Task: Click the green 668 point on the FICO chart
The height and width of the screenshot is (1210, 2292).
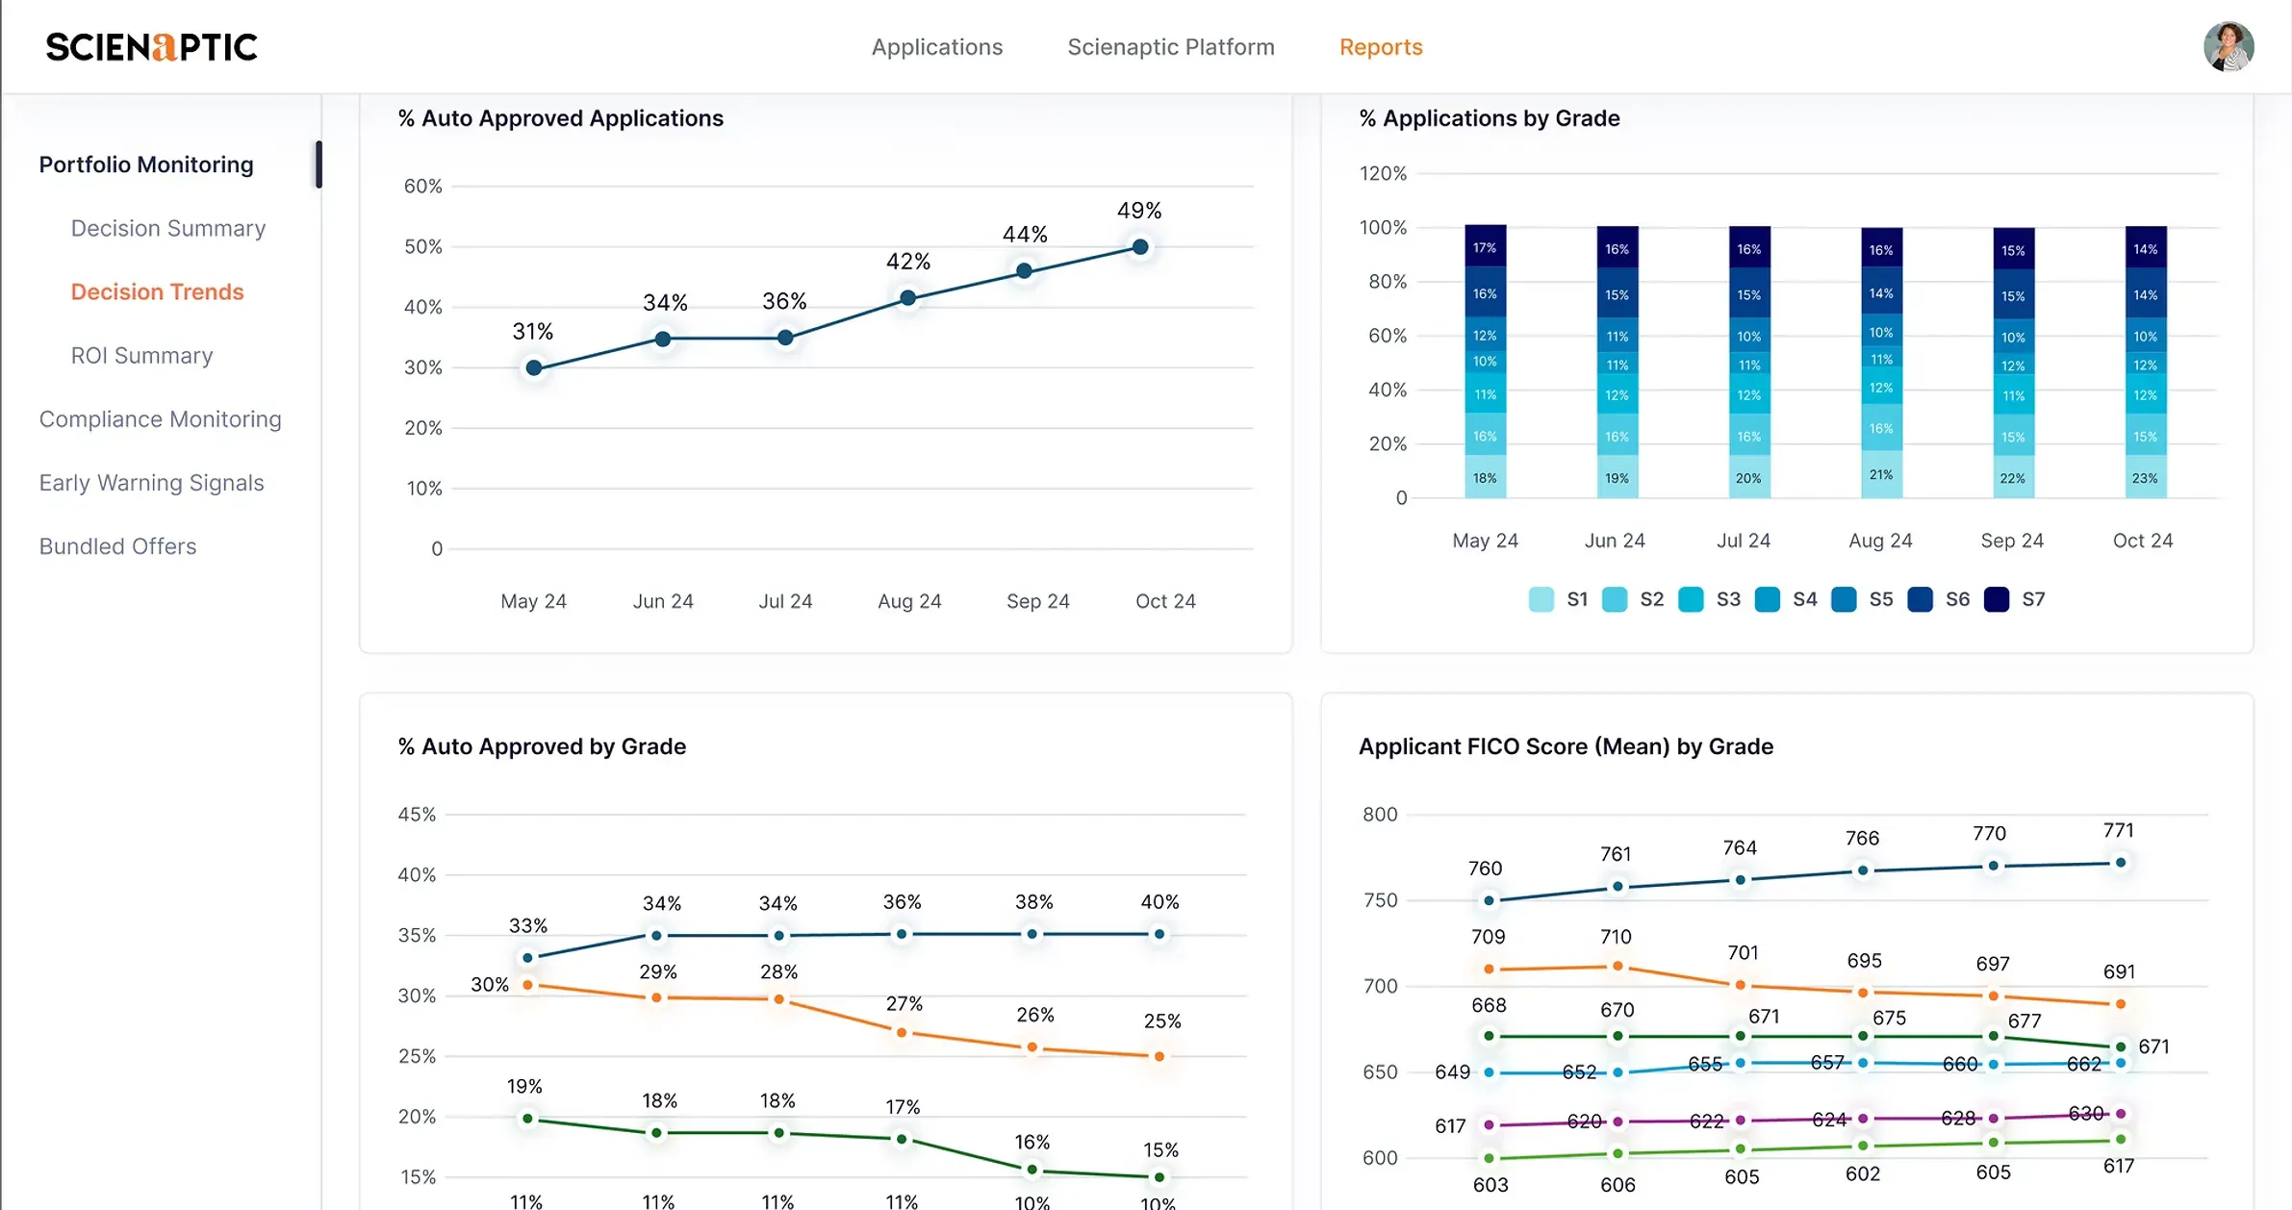Action: tap(1490, 1036)
